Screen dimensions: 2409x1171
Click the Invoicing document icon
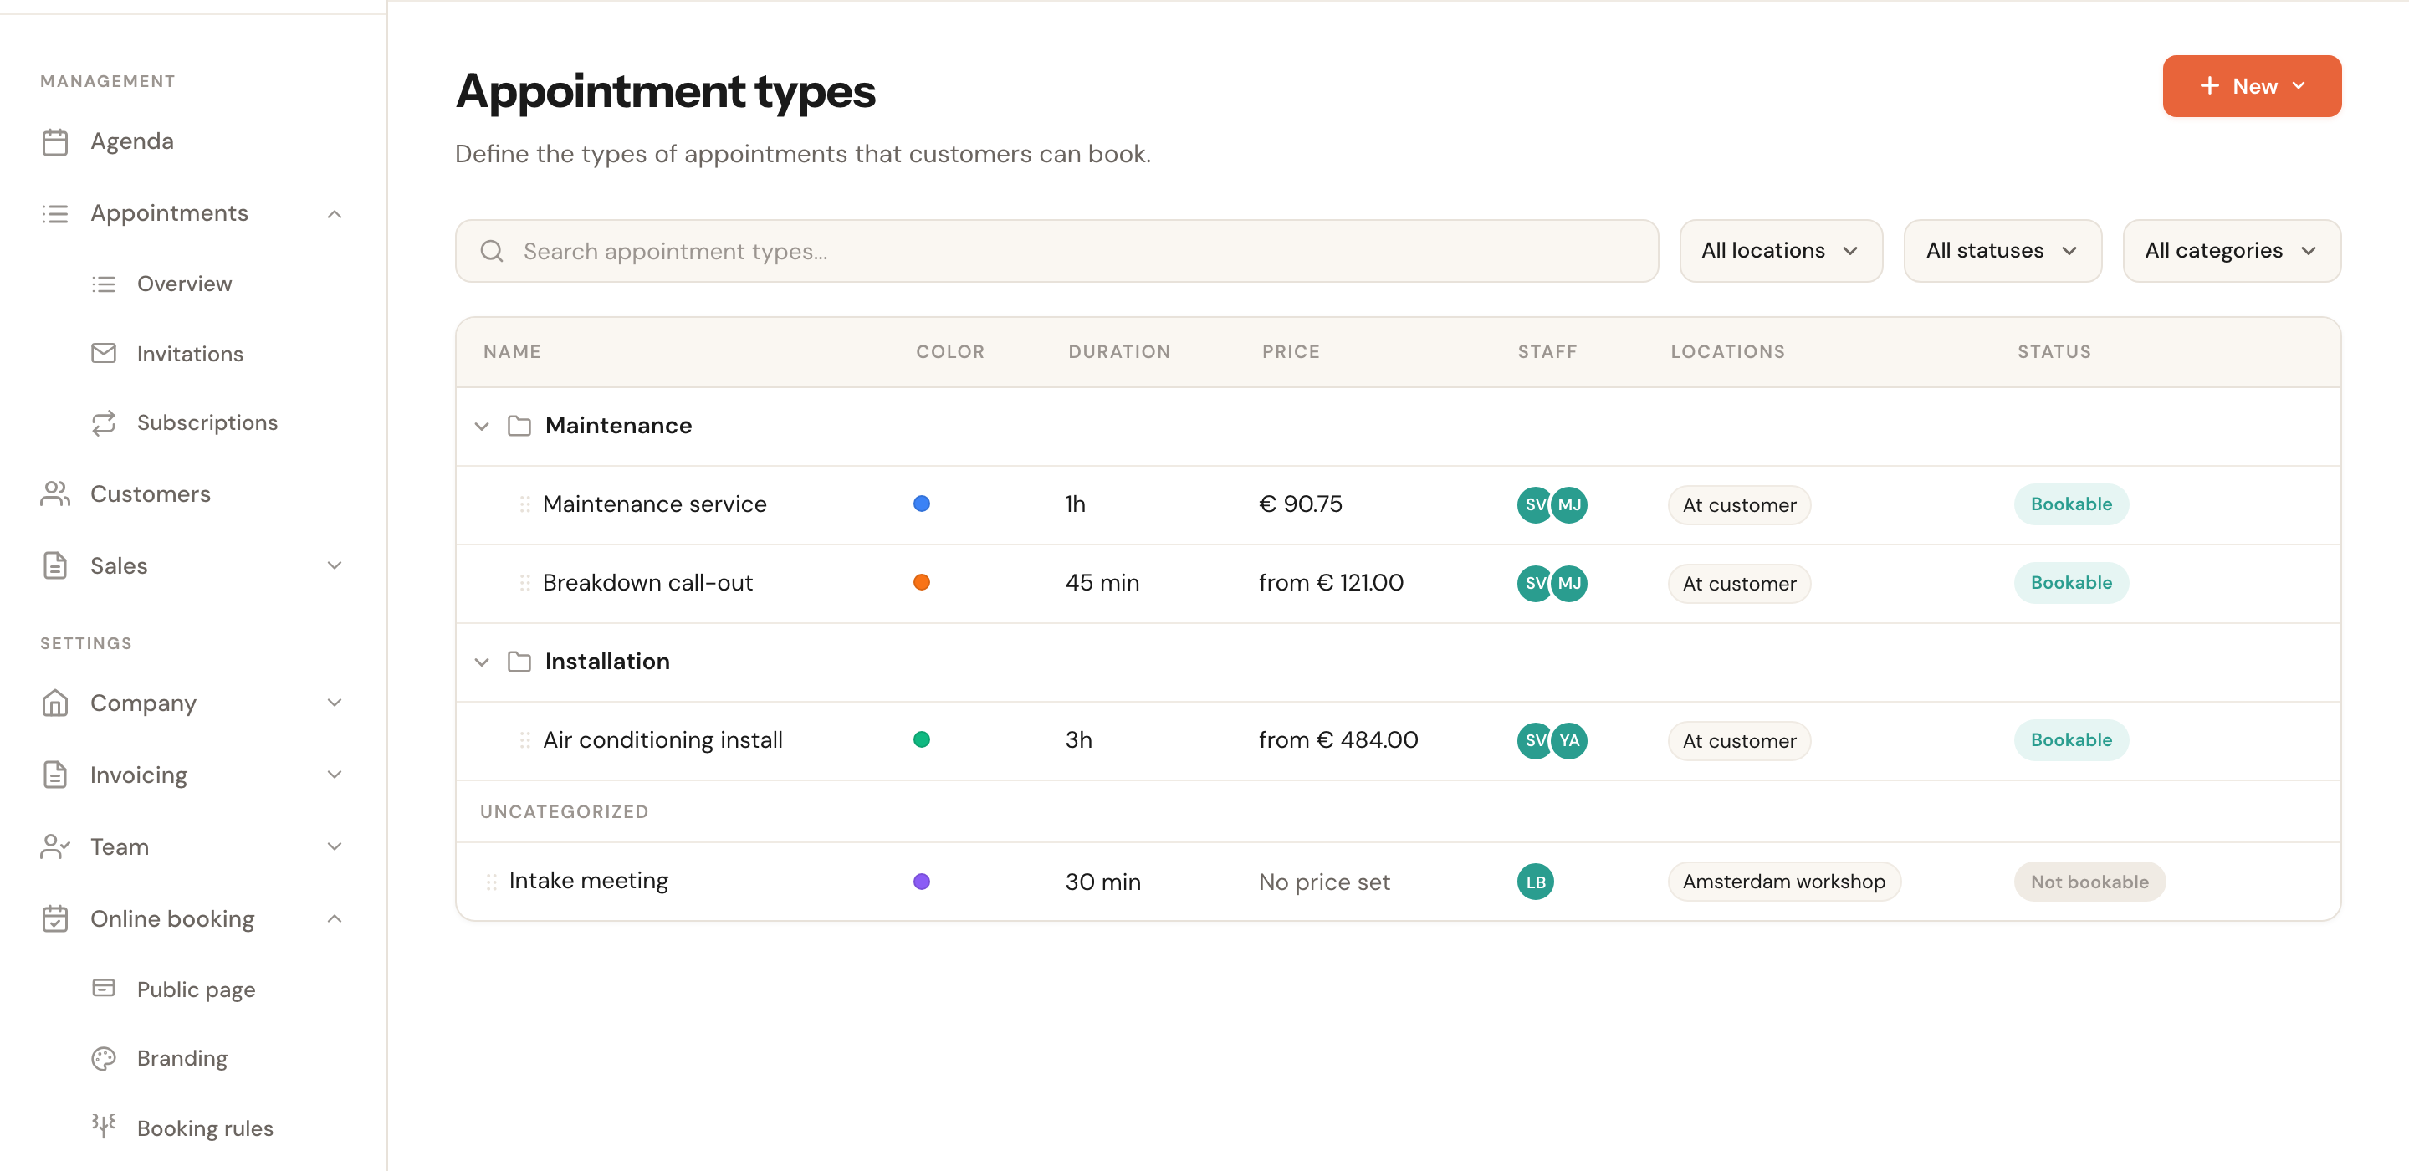tap(55, 775)
